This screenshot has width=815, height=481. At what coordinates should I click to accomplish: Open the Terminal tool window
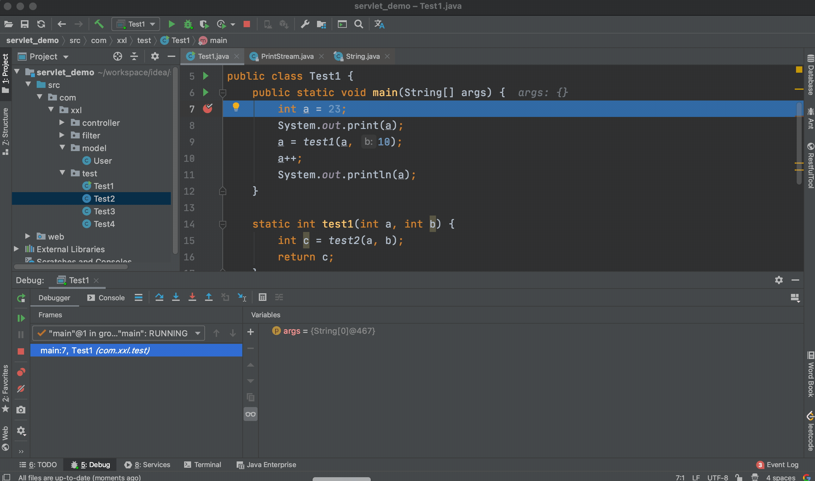point(202,465)
